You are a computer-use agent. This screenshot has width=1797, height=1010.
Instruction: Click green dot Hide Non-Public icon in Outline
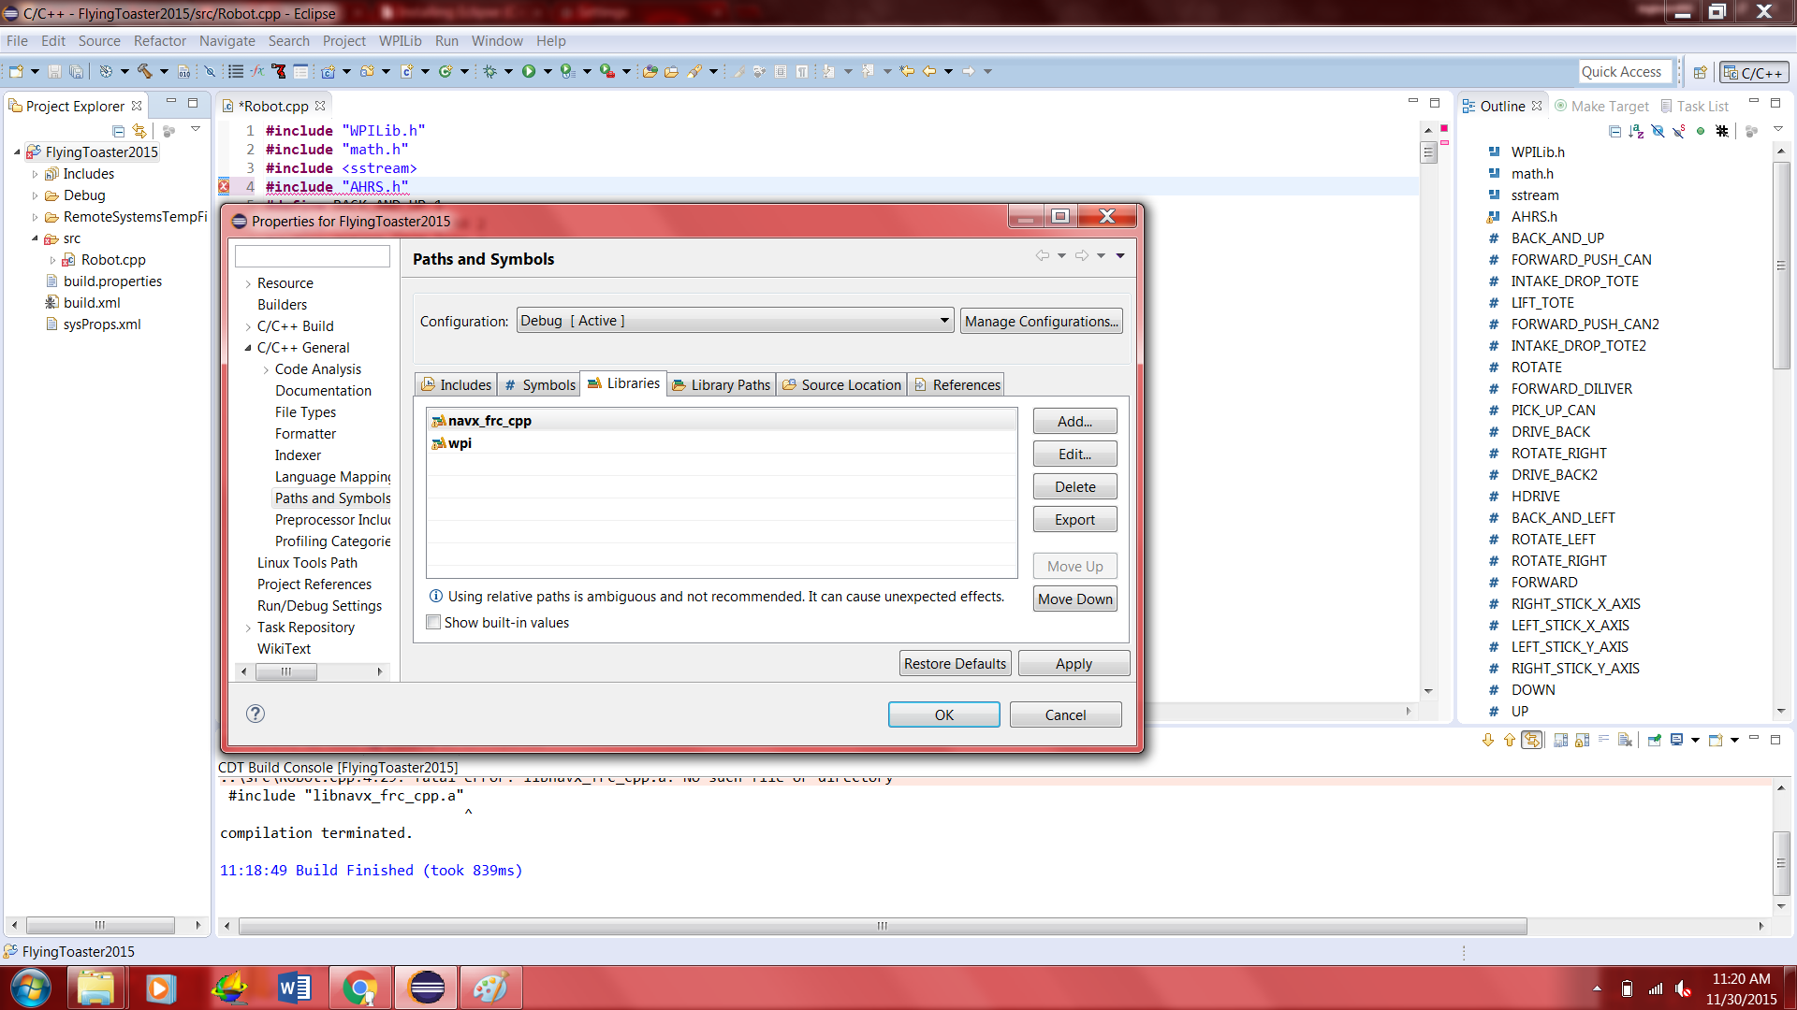pos(1701,131)
